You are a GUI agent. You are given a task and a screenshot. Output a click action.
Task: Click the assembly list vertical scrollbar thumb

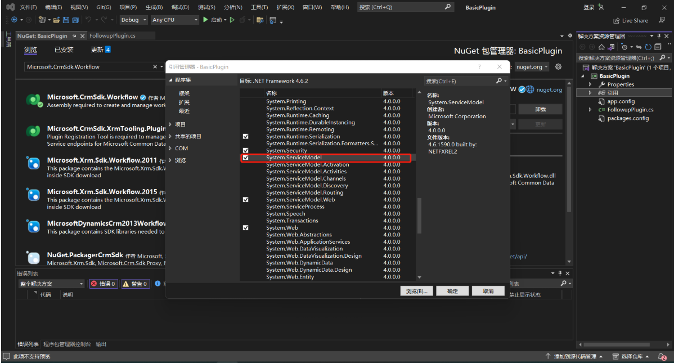(419, 215)
